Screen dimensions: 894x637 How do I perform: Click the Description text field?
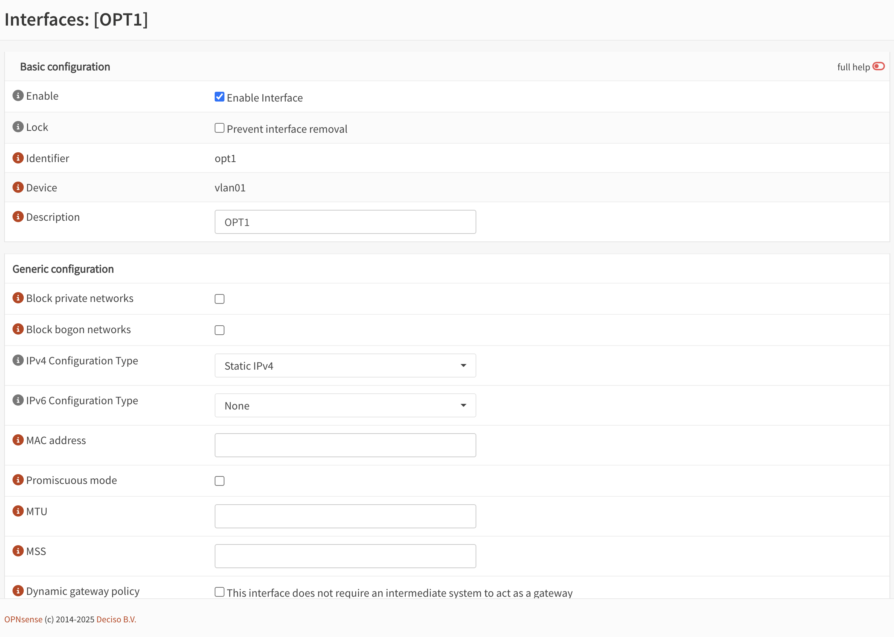[x=345, y=222]
